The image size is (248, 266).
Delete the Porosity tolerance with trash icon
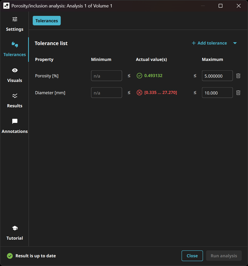[238, 76]
